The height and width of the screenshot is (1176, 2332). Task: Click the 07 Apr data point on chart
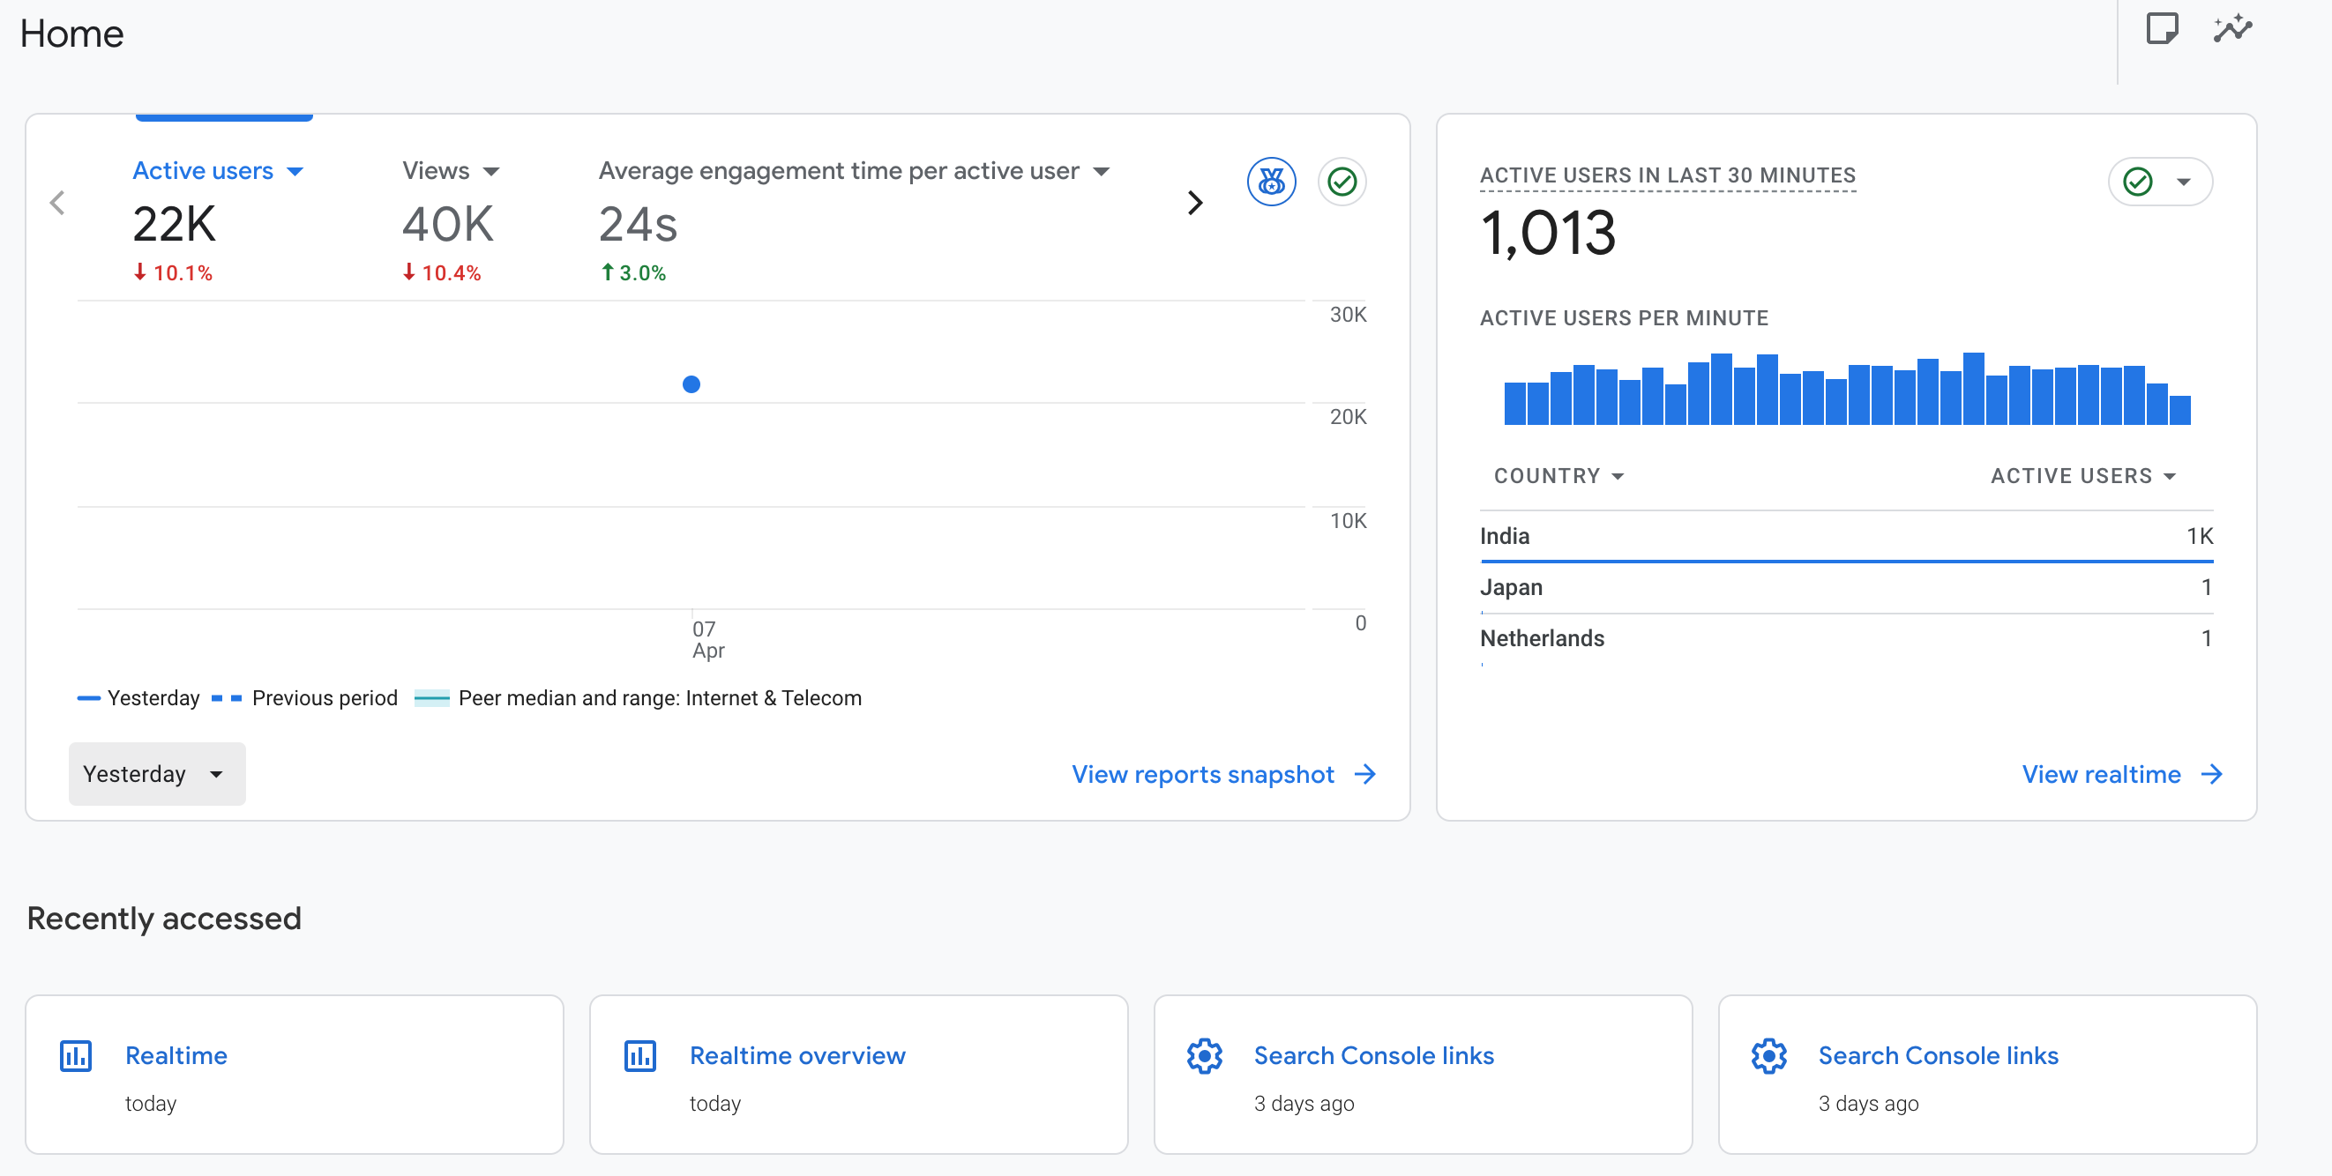tap(691, 384)
